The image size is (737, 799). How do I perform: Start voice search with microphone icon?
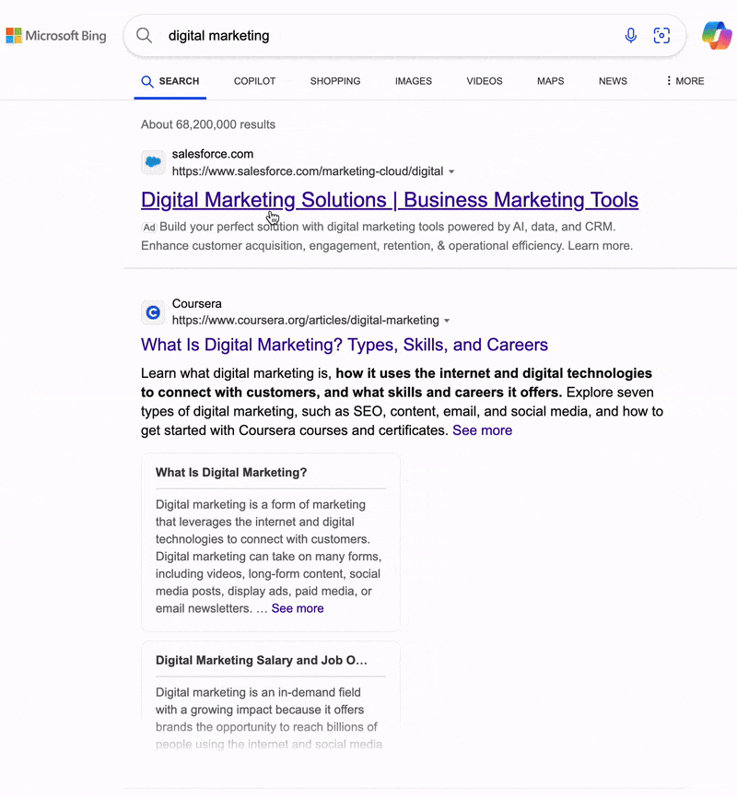pyautogui.click(x=630, y=36)
